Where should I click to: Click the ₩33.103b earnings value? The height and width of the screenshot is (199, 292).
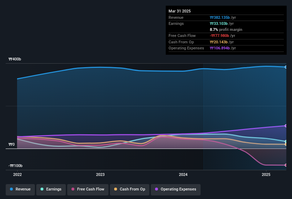tap(219, 23)
